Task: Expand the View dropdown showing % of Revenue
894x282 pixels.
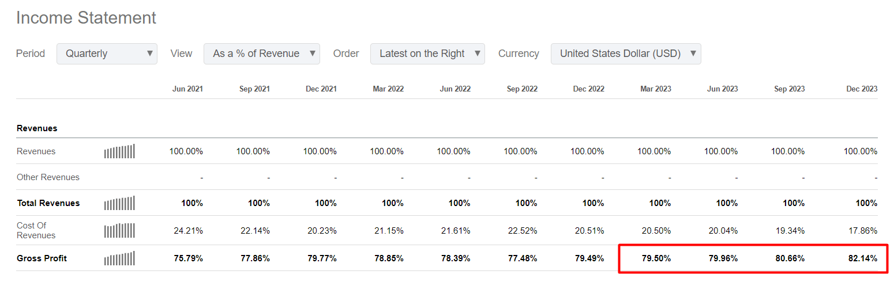Action: tap(261, 54)
